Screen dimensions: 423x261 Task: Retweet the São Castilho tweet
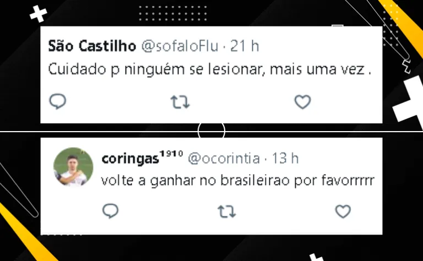[x=180, y=102]
